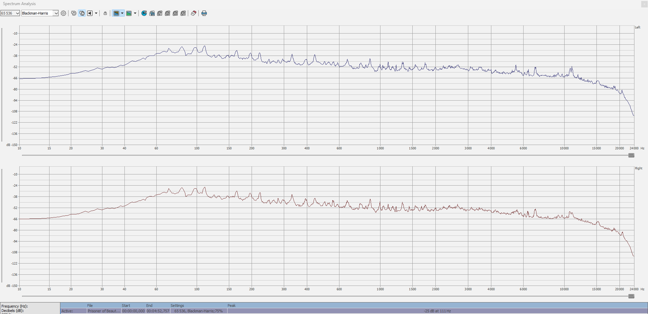
Task: Toggle the cursor tracking button
Action: (x=82, y=13)
